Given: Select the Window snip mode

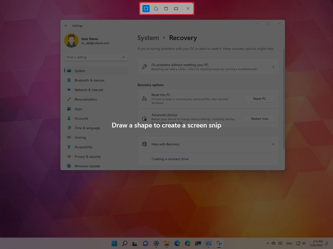Looking at the screenshot, I should click(x=166, y=8).
